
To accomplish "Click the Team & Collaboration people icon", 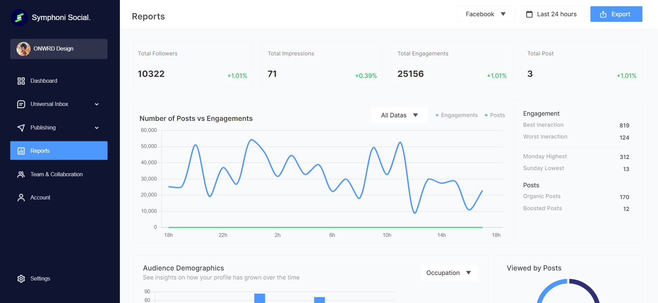I will click(21, 175).
